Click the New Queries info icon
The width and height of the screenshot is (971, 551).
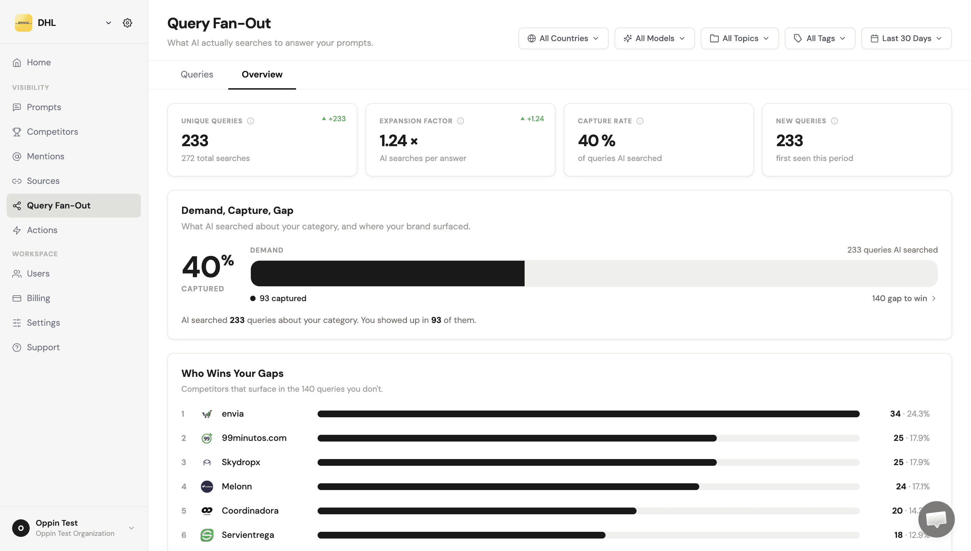[834, 121]
